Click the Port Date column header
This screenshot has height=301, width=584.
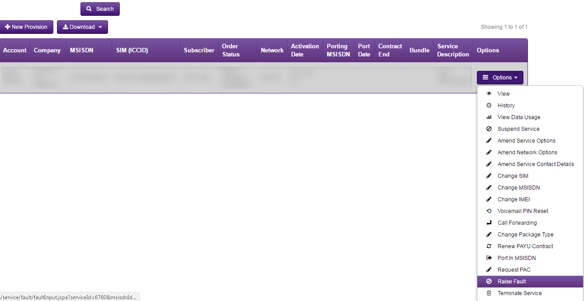tap(364, 50)
